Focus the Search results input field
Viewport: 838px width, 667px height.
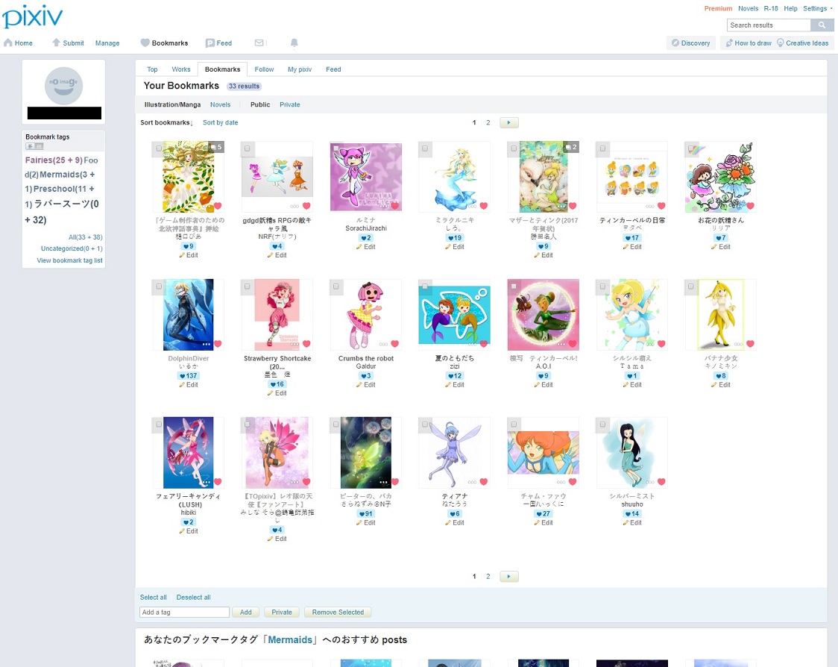point(769,25)
